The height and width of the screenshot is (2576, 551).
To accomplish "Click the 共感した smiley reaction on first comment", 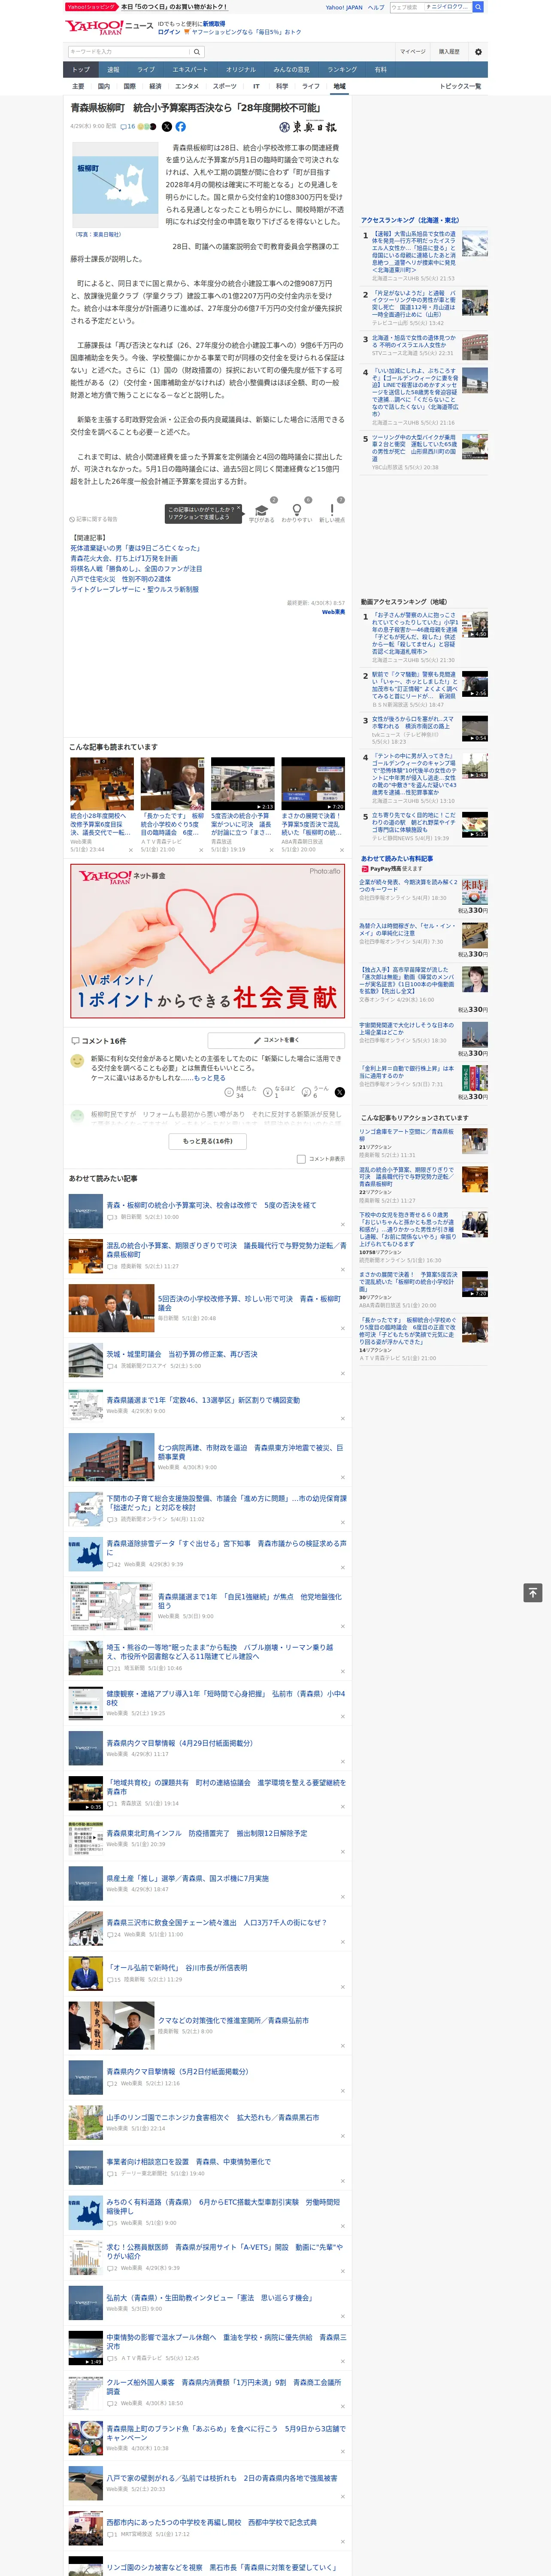I will (241, 1092).
